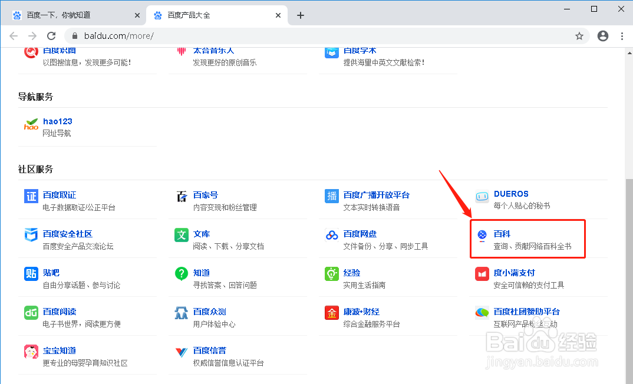The image size is (633, 384).
Task: Click the 百度广播开放平台 icon
Action: pyautogui.click(x=332, y=196)
